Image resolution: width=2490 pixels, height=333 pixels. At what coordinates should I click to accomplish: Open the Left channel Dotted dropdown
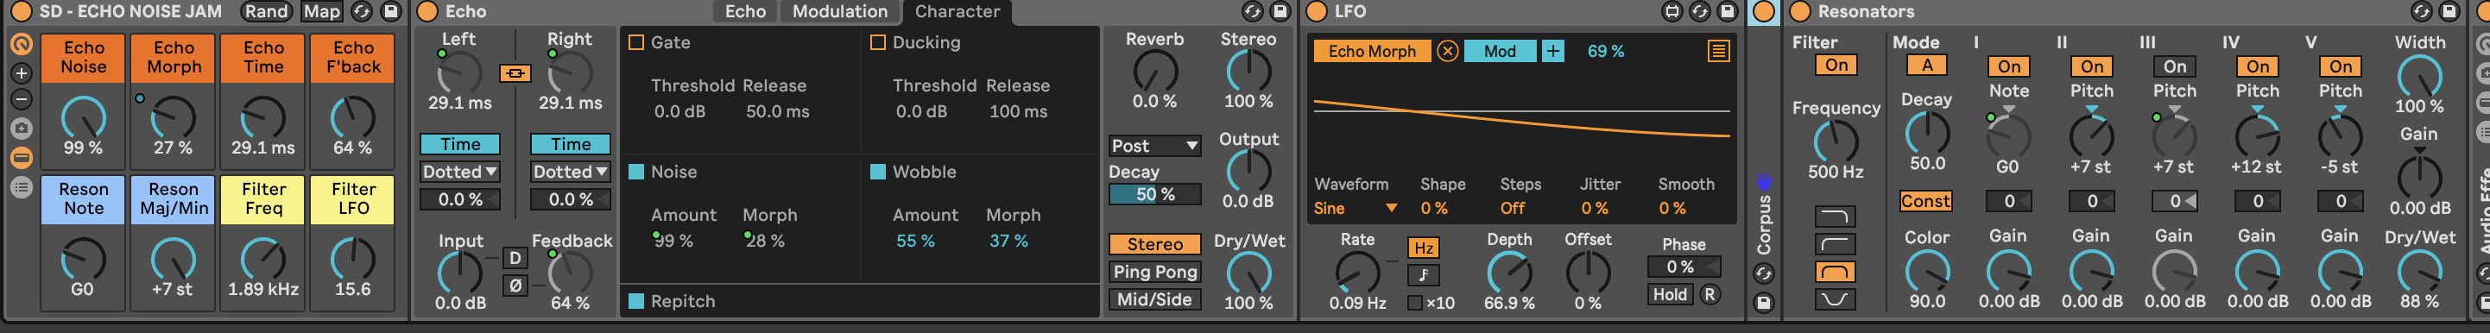click(460, 172)
